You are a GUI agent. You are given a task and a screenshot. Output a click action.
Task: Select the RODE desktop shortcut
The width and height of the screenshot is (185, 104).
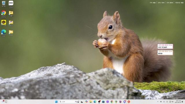[11, 4]
